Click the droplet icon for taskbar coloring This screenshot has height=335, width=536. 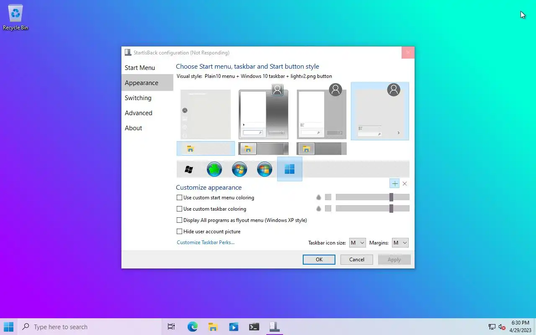[319, 209]
